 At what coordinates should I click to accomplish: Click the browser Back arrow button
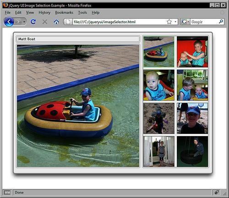tap(9, 22)
